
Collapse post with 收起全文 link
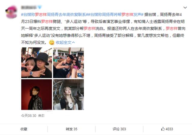(x=65, y=43)
